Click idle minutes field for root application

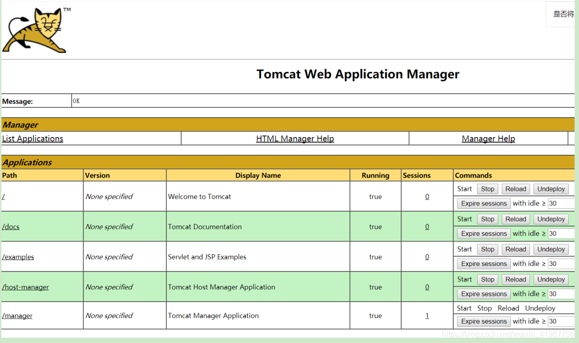pos(561,203)
